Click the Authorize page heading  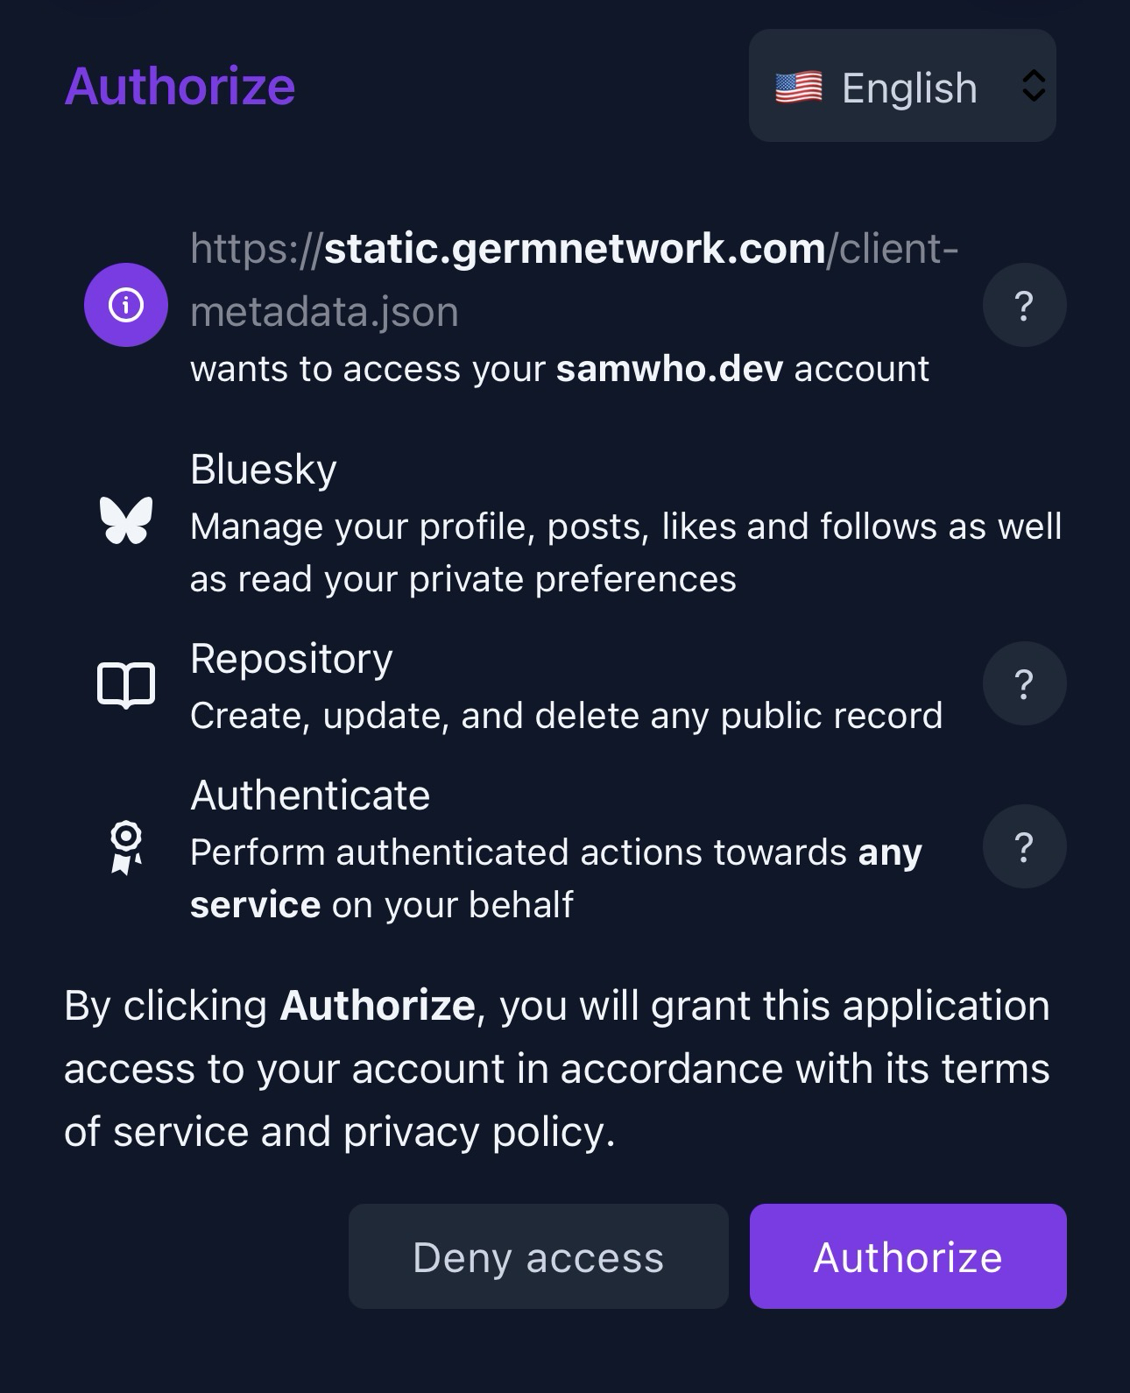[x=180, y=86]
